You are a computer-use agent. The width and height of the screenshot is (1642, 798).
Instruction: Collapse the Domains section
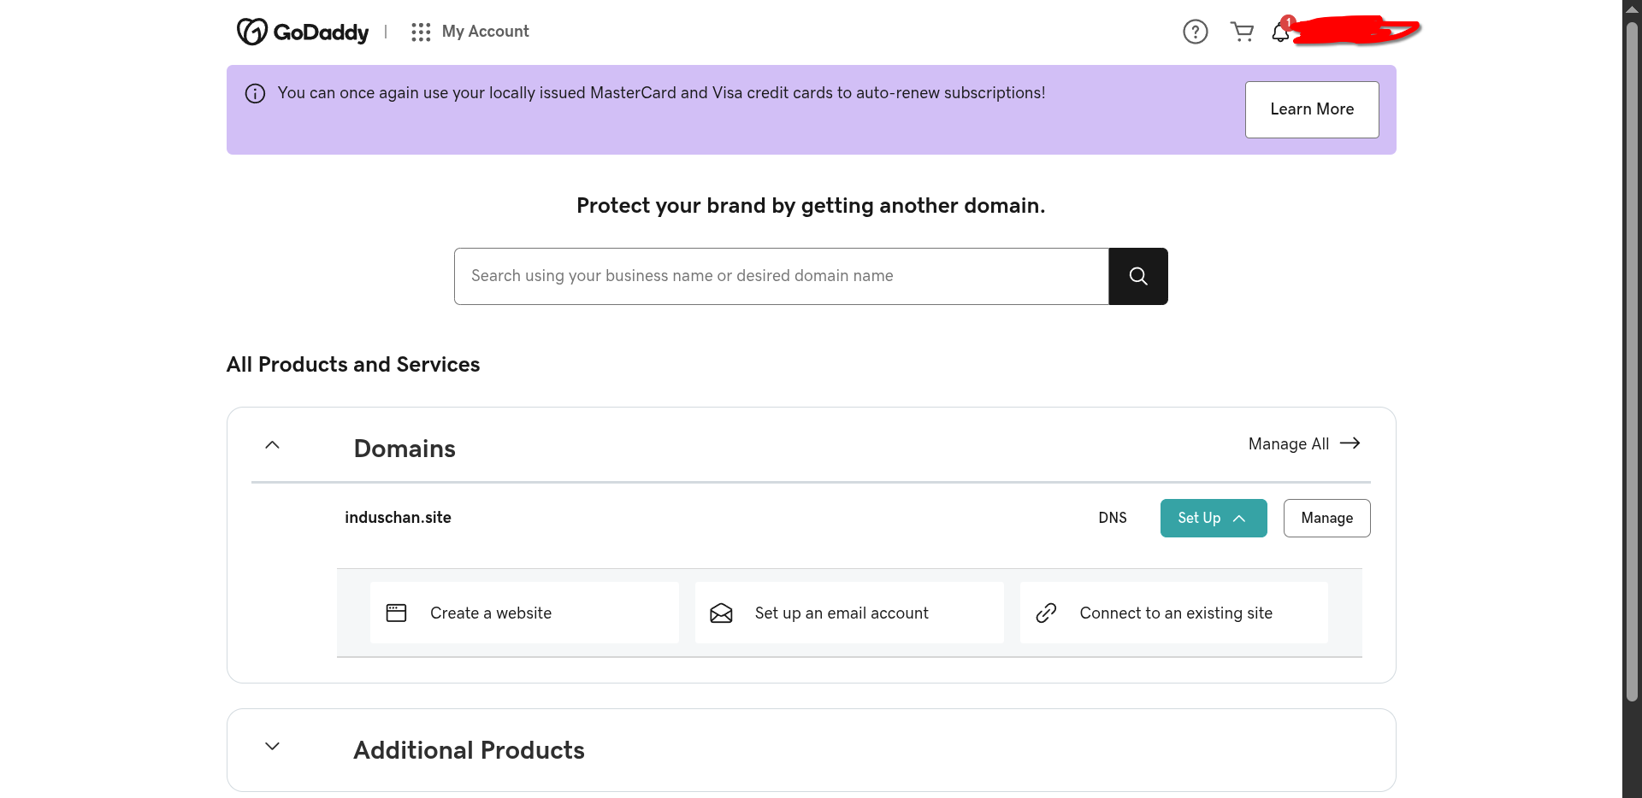point(272,445)
